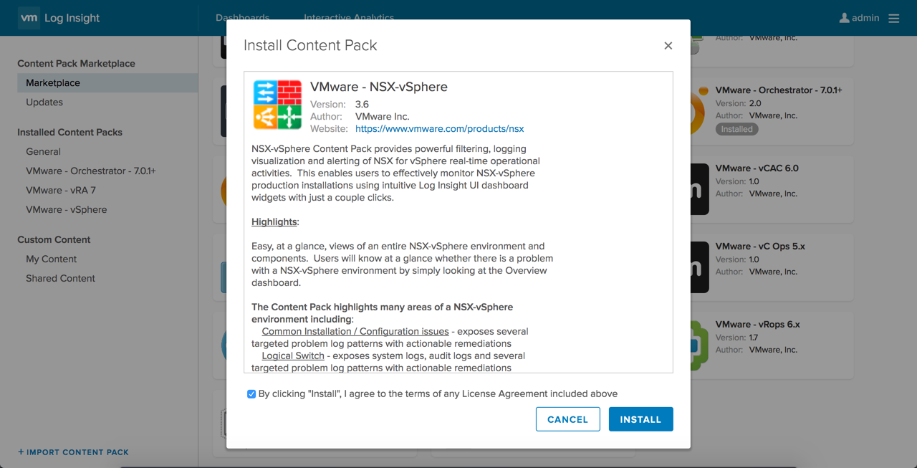The image size is (917, 468).
Task: Click the Highlights heading text
Action: click(x=275, y=222)
